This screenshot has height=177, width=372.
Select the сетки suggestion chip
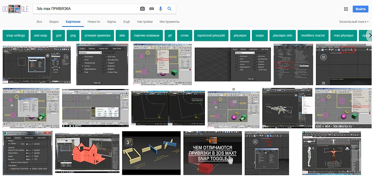point(184,36)
